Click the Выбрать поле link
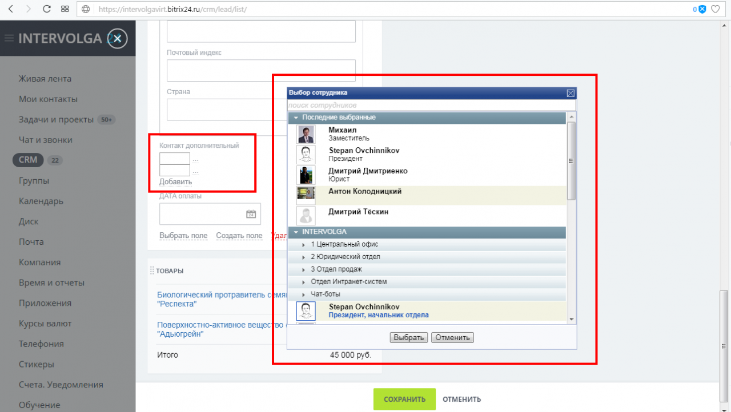The image size is (731, 412). [x=183, y=236]
